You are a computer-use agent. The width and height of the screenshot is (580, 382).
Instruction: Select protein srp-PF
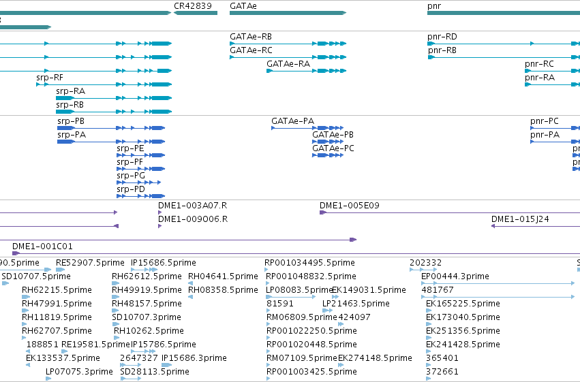point(140,169)
